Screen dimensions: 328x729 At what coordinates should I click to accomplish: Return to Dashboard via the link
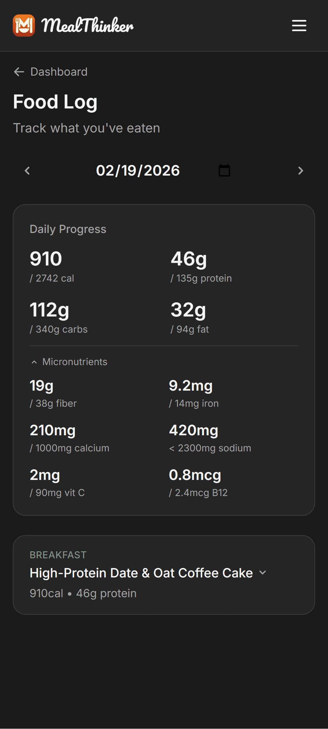pyautogui.click(x=59, y=72)
